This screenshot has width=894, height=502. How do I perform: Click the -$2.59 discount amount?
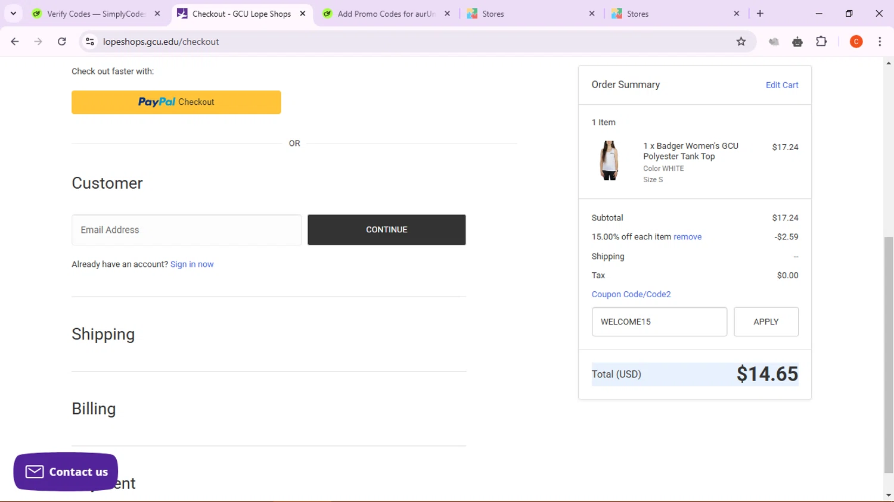(786, 237)
